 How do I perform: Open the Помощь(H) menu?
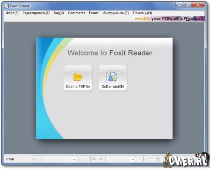coord(142,13)
